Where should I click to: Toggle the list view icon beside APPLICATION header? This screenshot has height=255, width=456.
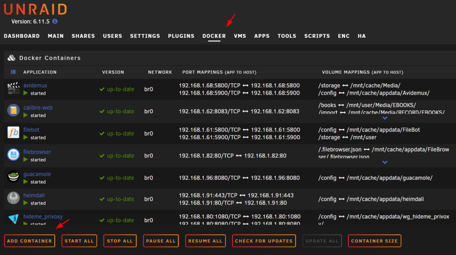pos(13,72)
